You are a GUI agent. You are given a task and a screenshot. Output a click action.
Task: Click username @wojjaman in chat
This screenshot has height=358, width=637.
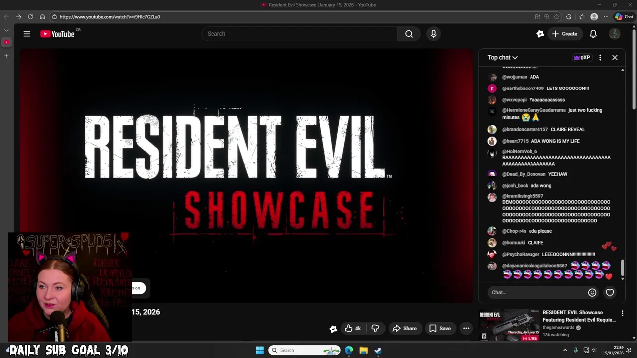[514, 77]
